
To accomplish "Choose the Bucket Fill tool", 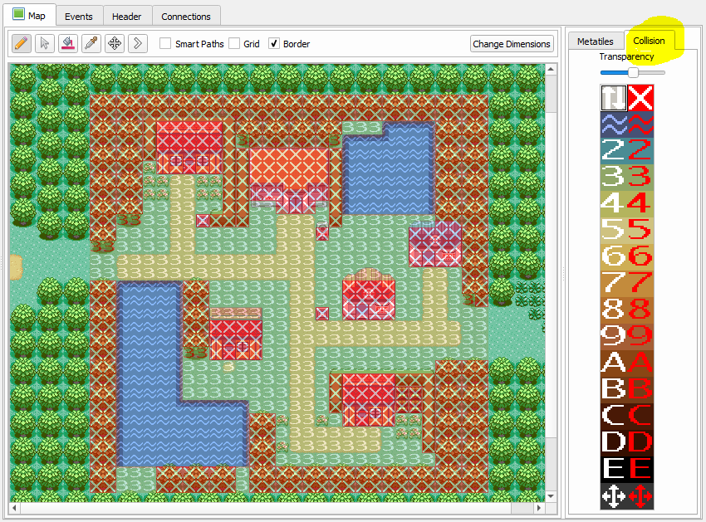I will pos(68,44).
